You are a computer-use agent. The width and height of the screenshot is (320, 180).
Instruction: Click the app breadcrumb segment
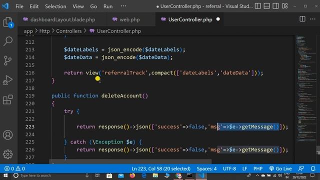coord(28,31)
